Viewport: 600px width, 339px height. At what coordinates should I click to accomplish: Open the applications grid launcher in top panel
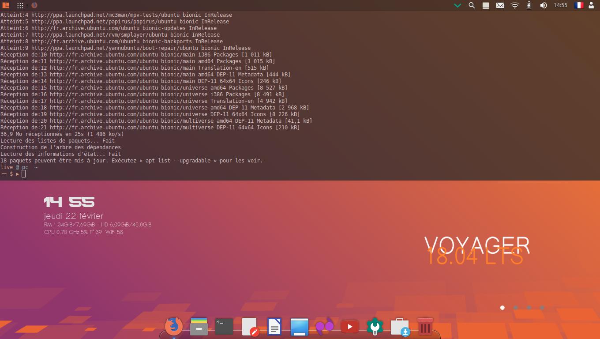pyautogui.click(x=20, y=5)
